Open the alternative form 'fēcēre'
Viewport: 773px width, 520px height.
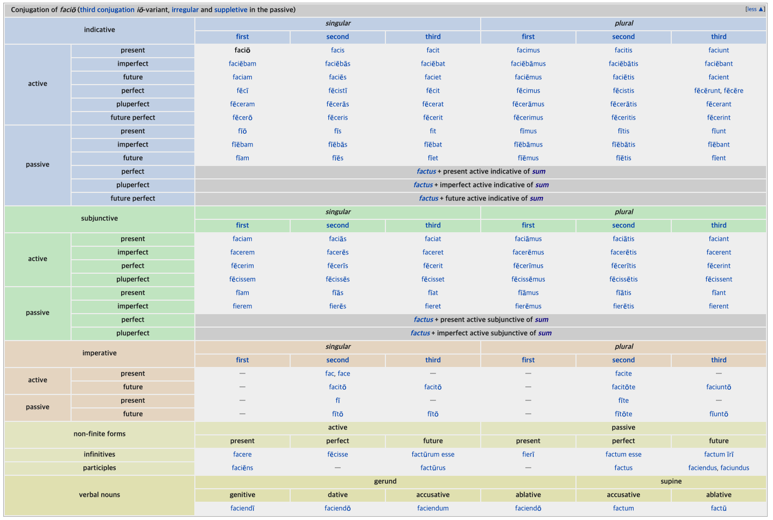[x=734, y=91]
